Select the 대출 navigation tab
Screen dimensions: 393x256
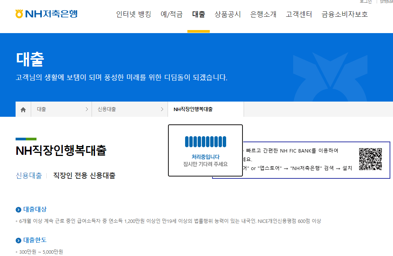pyautogui.click(x=198, y=14)
